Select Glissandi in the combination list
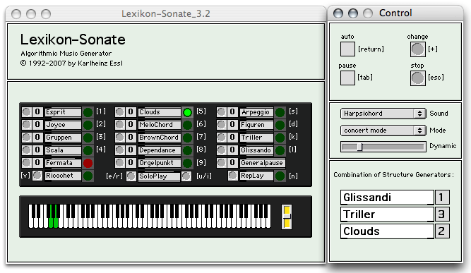The height and width of the screenshot is (273, 471). click(387, 198)
